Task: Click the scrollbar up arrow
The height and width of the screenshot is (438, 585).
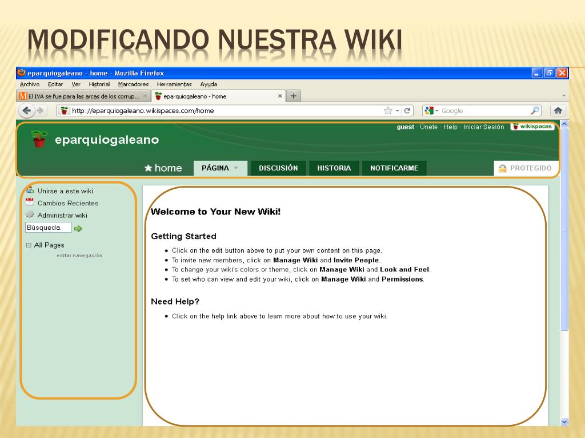Action: coord(564,124)
